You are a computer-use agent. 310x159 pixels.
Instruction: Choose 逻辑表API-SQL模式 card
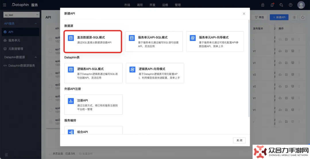coord(93,73)
